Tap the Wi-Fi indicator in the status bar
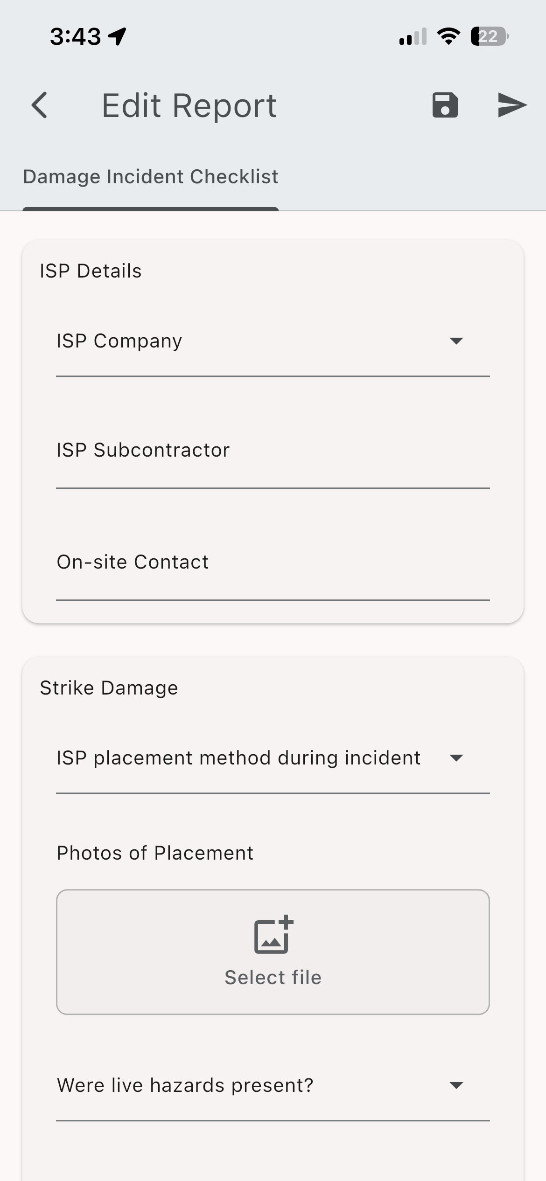 pyautogui.click(x=449, y=36)
